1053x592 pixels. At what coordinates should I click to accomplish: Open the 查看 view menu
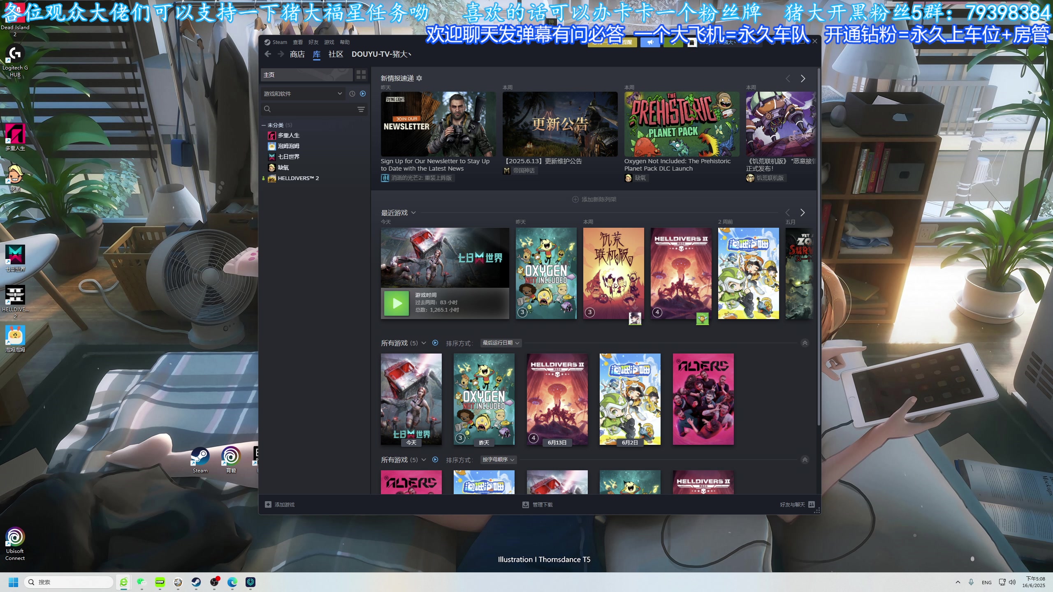coord(298,42)
